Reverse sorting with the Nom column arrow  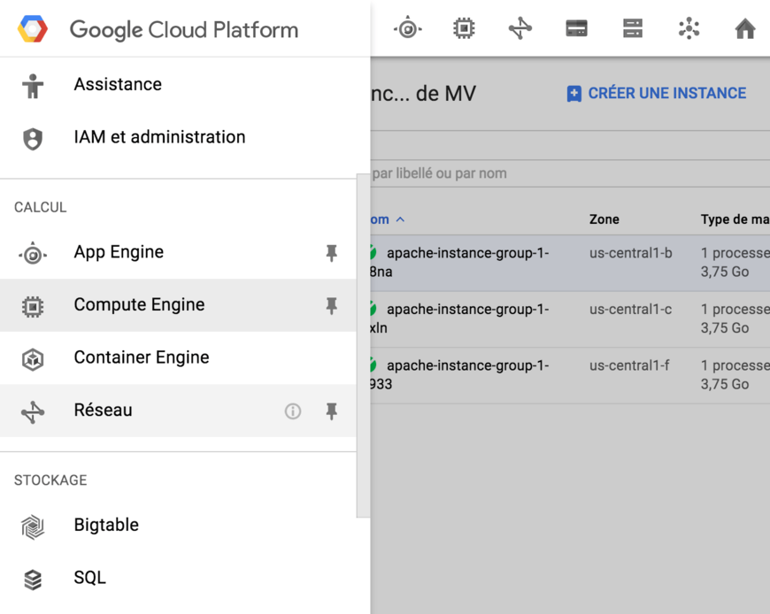point(399,219)
